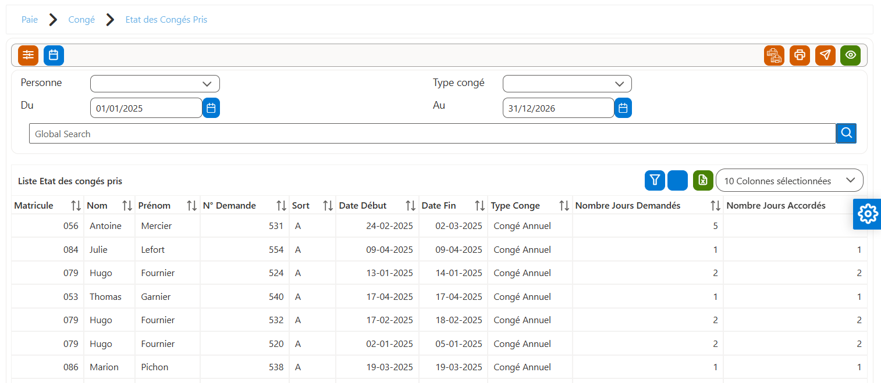Click the orange filter sliders icon
The width and height of the screenshot is (881, 383).
coord(28,55)
